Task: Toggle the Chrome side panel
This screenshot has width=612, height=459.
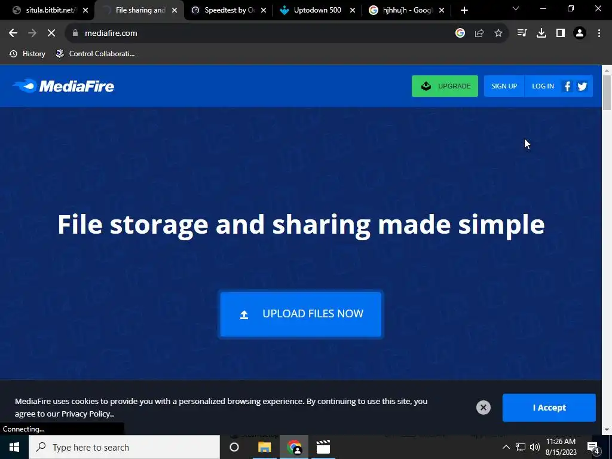Action: click(561, 33)
